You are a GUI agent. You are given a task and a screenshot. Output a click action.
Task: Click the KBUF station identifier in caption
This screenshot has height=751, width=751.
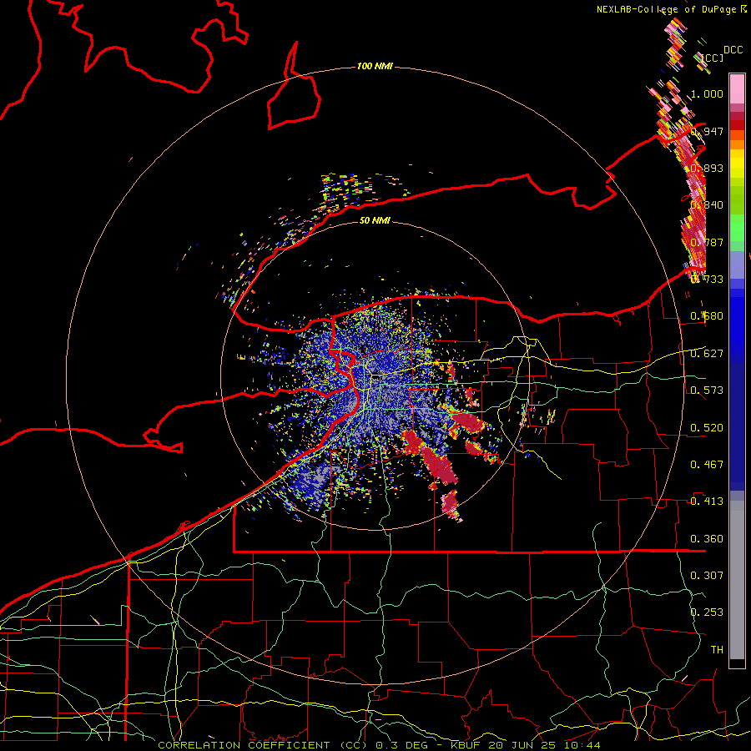coord(465,745)
